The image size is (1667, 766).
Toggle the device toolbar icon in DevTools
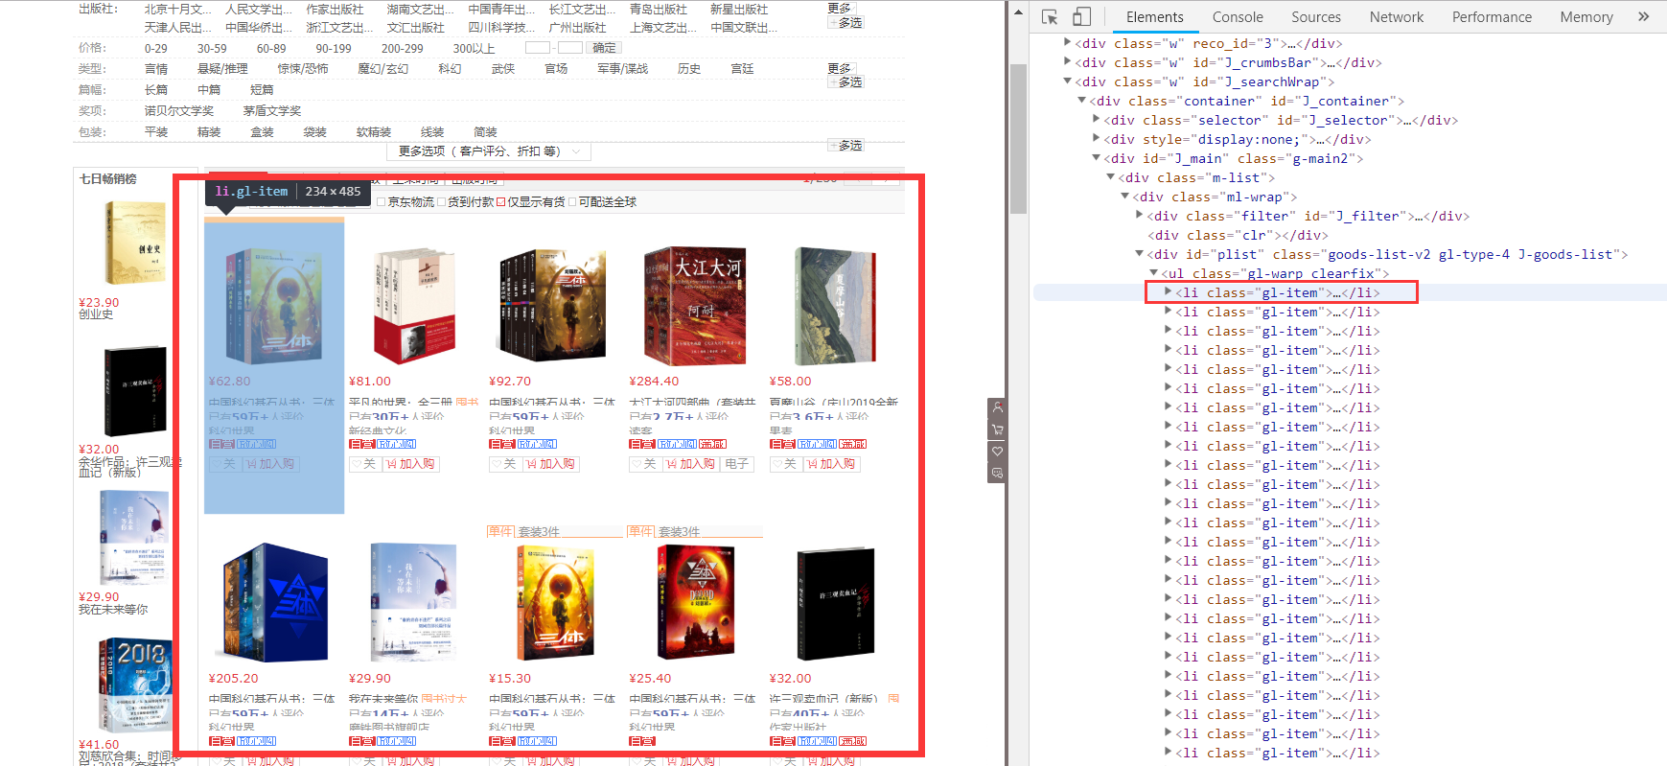tap(1081, 17)
